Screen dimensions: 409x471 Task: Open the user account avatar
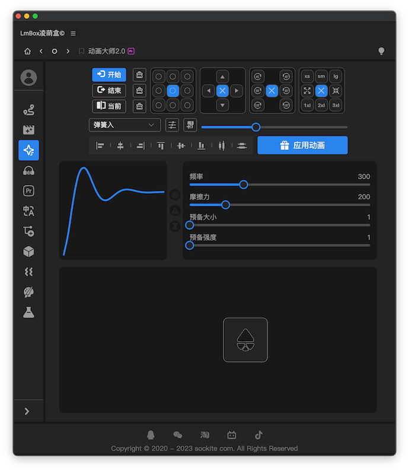click(x=28, y=78)
